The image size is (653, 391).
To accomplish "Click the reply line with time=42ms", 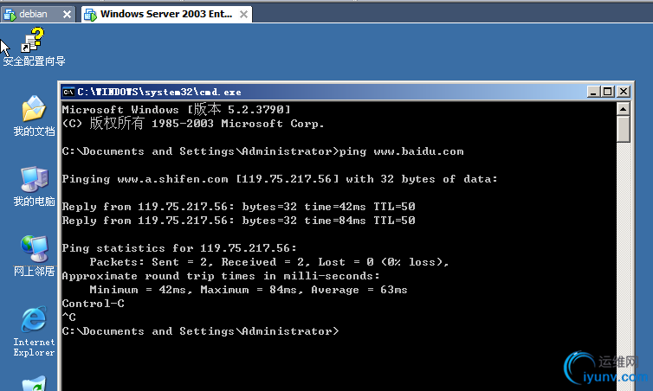I will [x=239, y=207].
